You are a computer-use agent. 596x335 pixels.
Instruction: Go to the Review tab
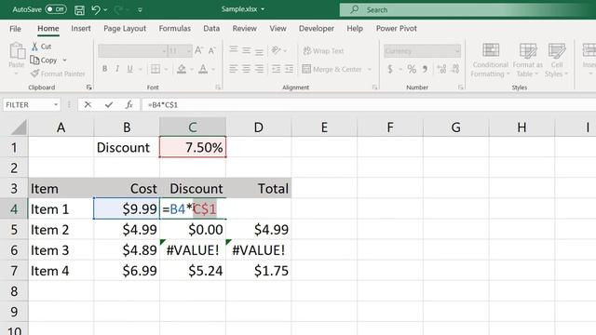point(244,29)
